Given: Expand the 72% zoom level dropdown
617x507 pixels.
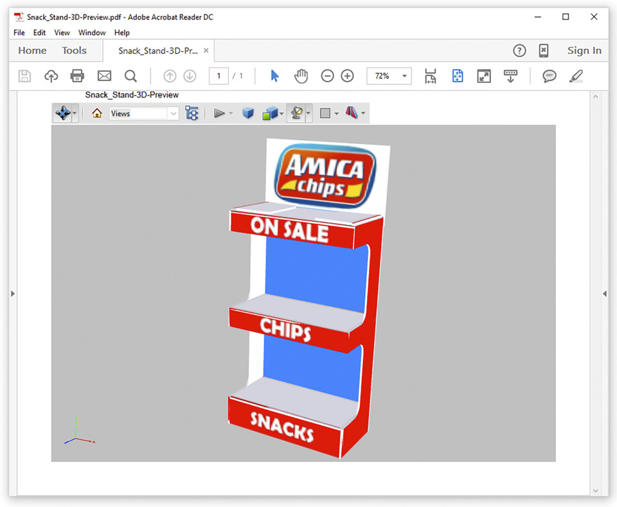Looking at the screenshot, I should tap(404, 76).
